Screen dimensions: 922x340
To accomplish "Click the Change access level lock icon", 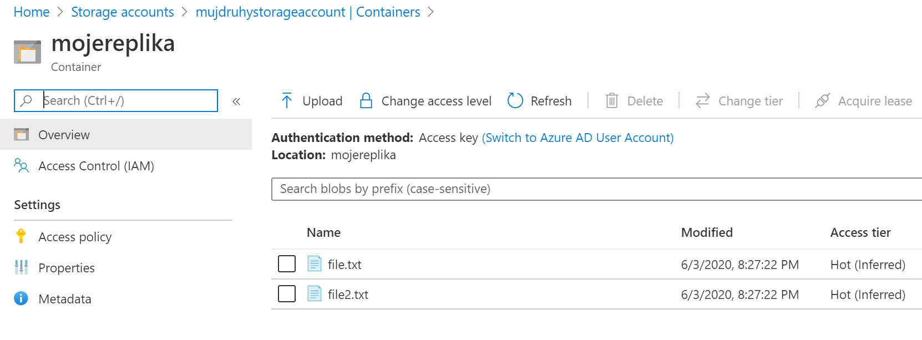I will 366,101.
